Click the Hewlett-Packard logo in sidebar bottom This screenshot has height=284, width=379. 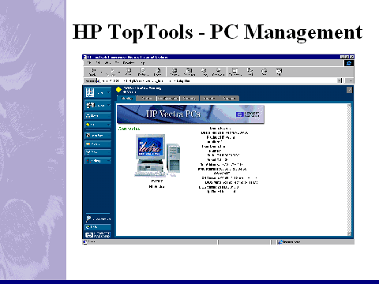pyautogui.click(x=98, y=234)
